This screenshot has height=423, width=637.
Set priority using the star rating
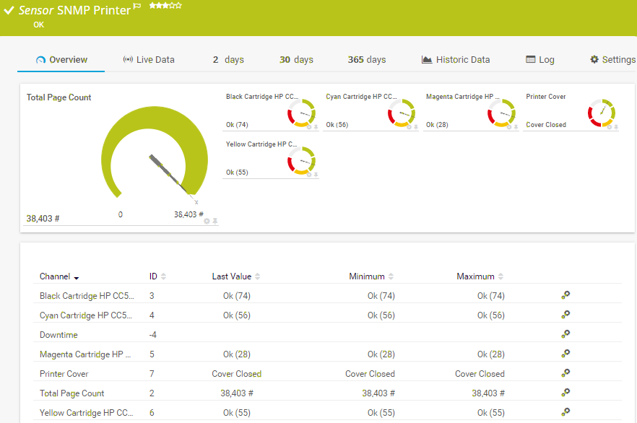(x=165, y=6)
